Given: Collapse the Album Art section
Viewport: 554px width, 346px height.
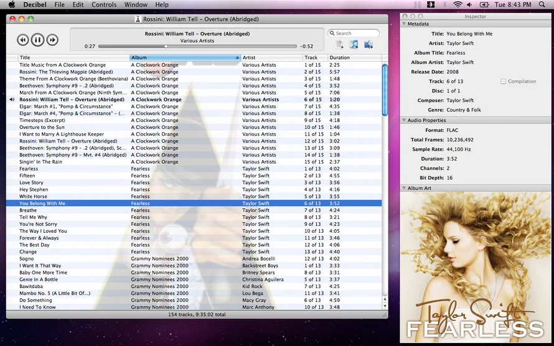Looking at the screenshot, I should (x=404, y=188).
